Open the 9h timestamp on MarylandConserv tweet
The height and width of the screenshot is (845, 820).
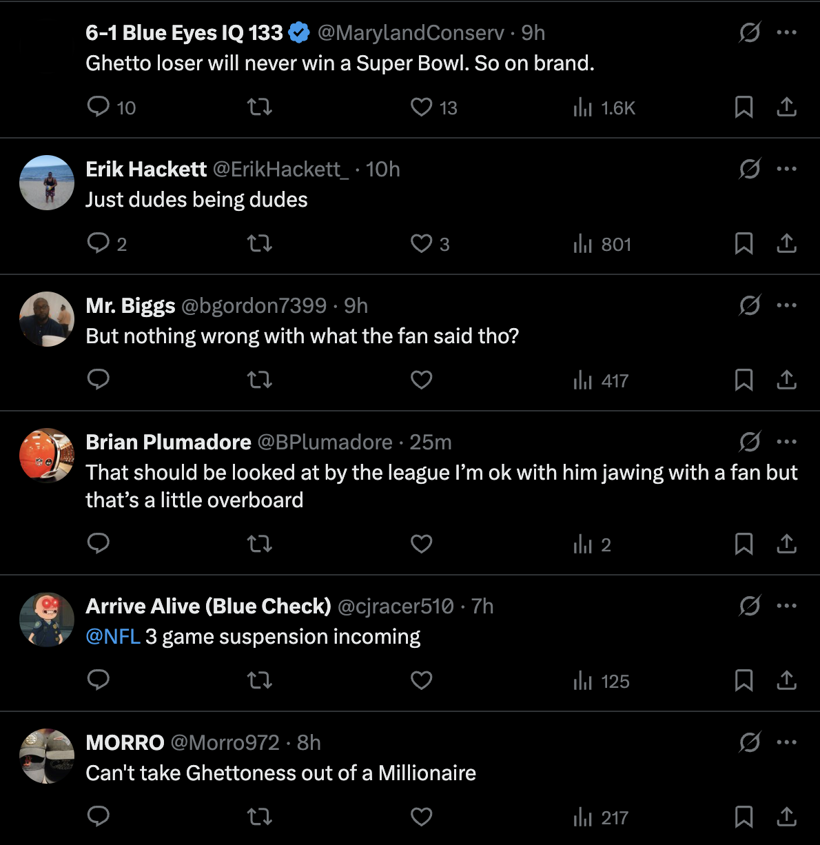point(533,32)
